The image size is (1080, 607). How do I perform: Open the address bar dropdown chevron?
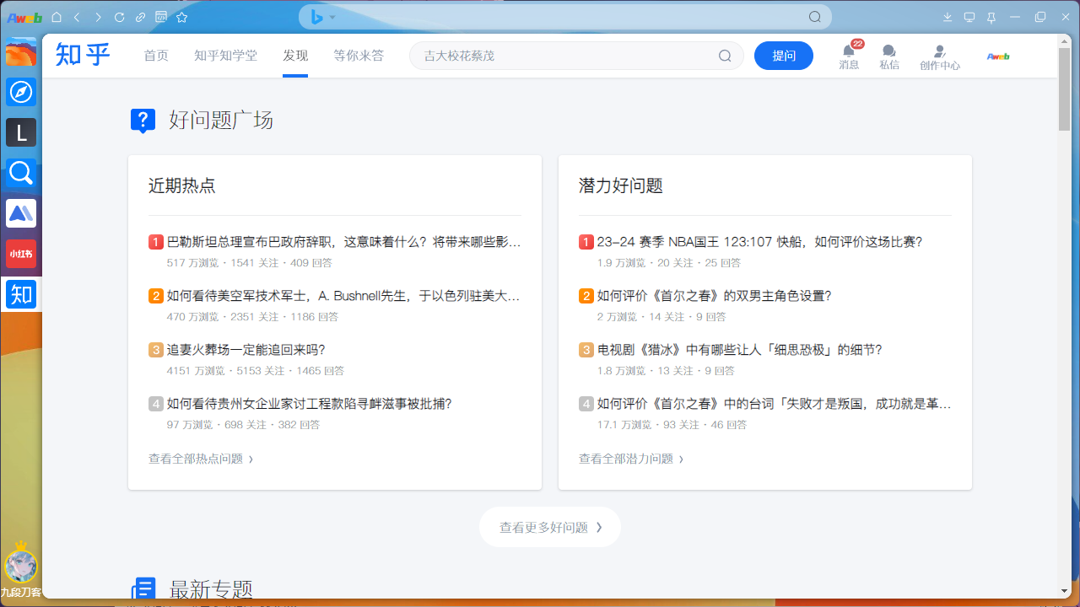click(x=332, y=16)
